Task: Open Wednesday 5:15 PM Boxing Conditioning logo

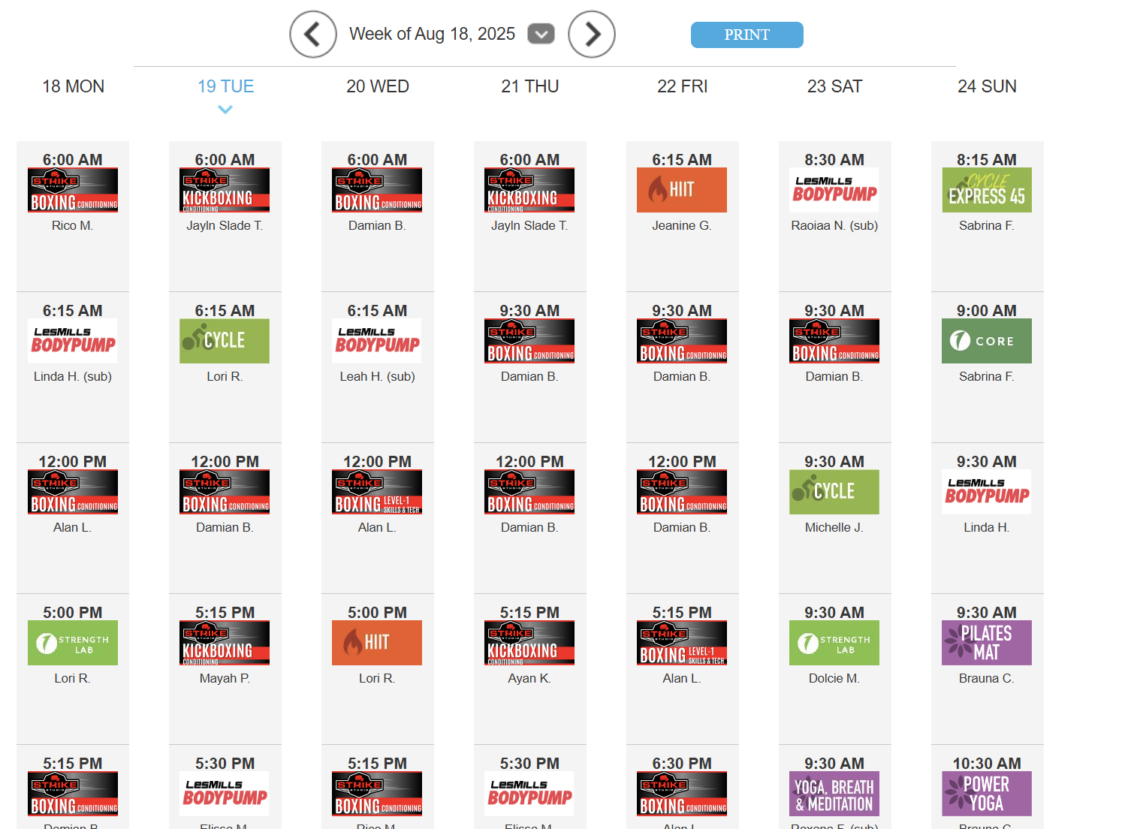Action: [377, 794]
